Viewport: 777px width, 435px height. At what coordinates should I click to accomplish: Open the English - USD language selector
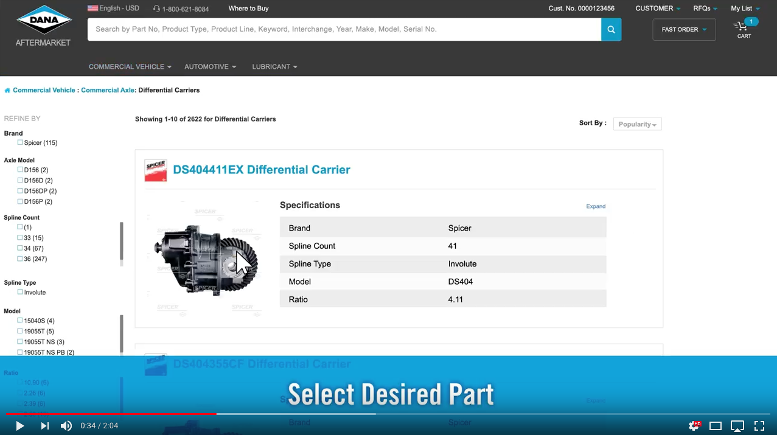pyautogui.click(x=113, y=8)
